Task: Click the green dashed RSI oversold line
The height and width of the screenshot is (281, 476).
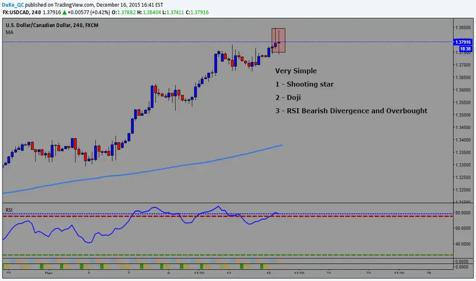Action: coord(228,255)
